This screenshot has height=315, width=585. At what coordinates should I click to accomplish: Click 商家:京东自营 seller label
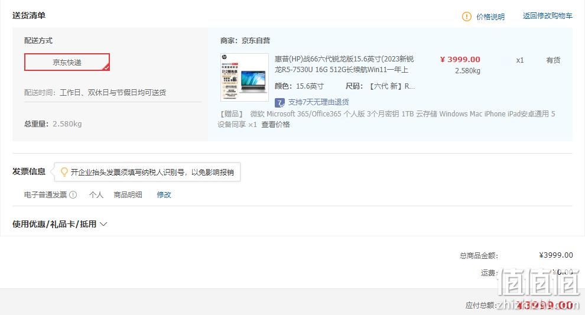click(245, 40)
